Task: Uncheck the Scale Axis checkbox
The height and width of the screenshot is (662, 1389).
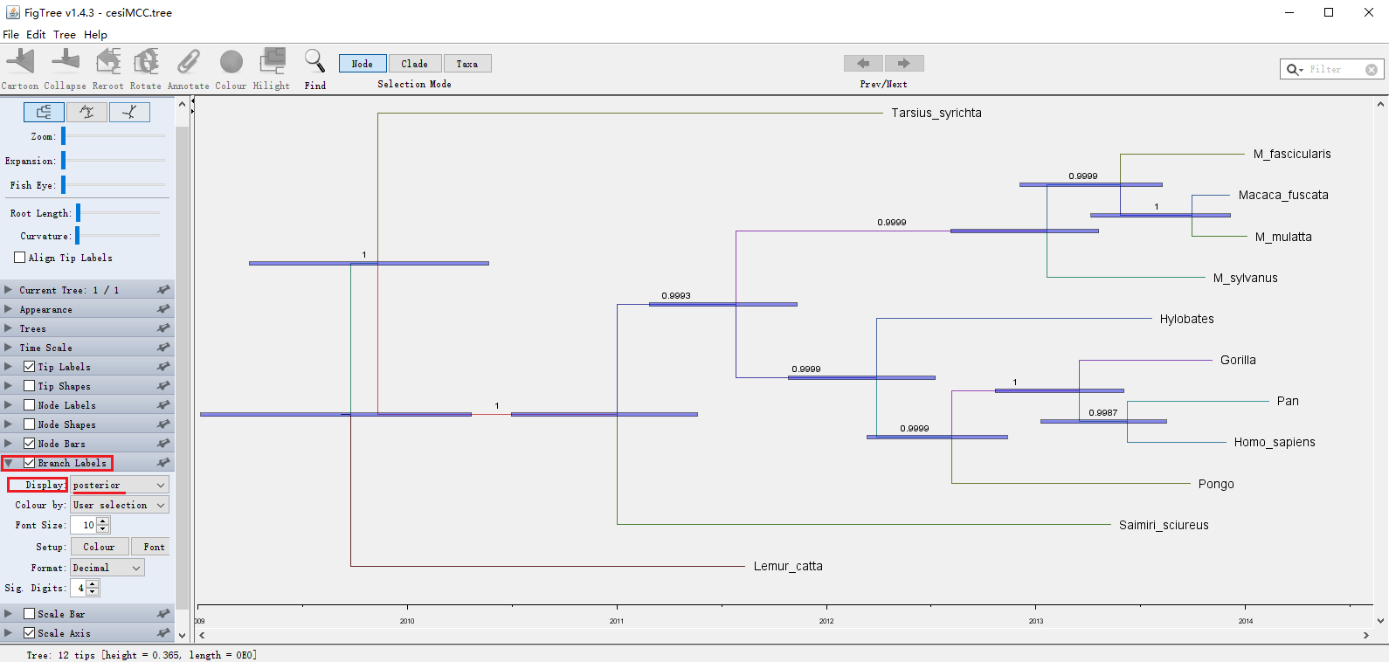Action: [30, 633]
